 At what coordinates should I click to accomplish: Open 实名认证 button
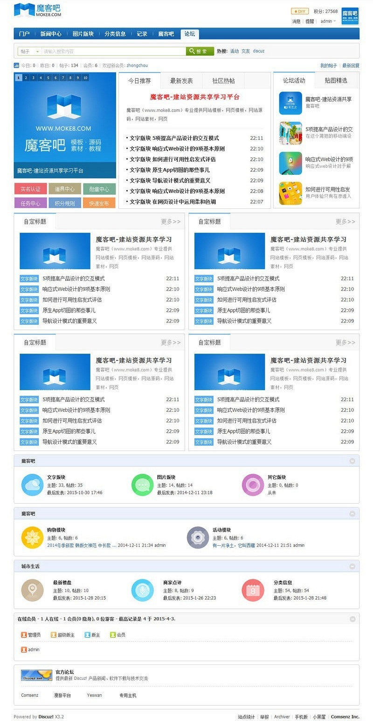[30, 189]
